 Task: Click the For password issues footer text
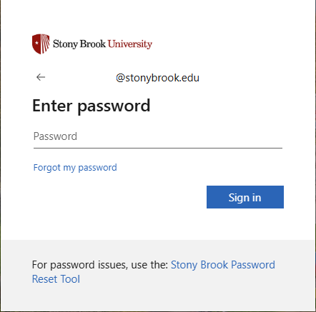(x=100, y=265)
